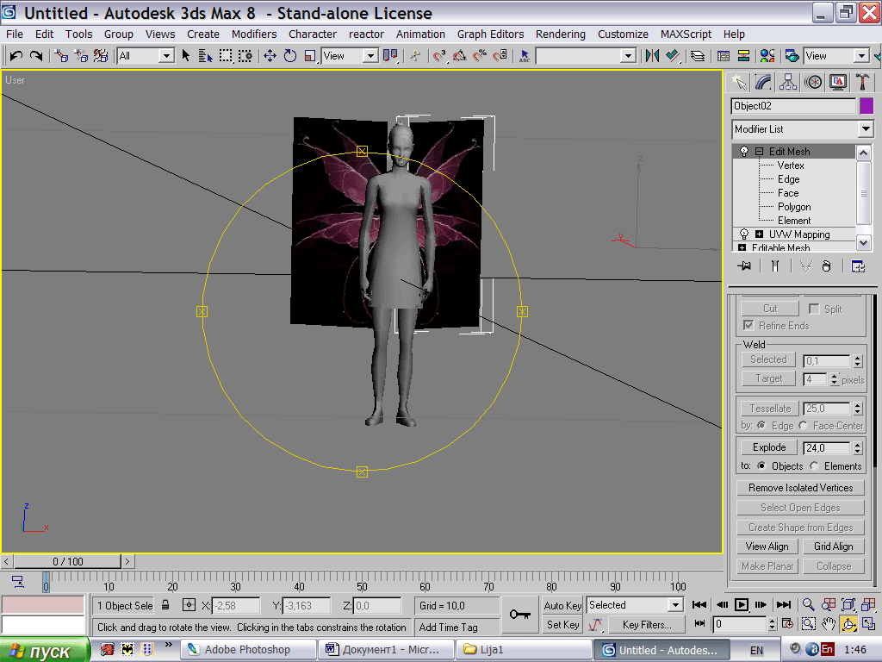Click the Pan View hand icon
The image size is (882, 662).
[x=828, y=624]
